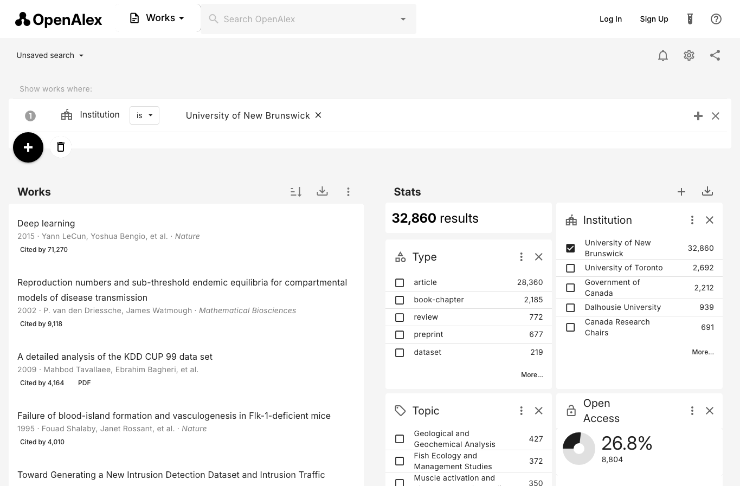Screen dimensions: 740x486
Task: Click the Open Access pie chart
Action: point(579,449)
